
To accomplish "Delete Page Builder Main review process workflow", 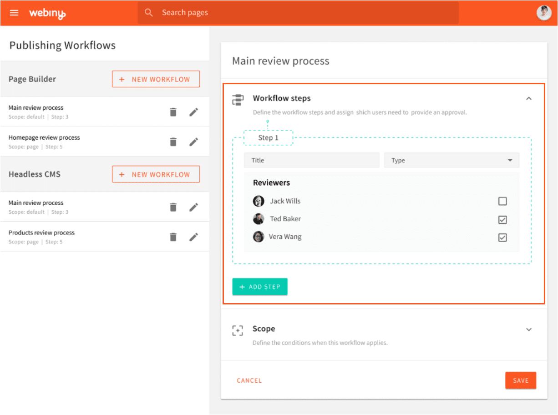I will click(x=173, y=112).
